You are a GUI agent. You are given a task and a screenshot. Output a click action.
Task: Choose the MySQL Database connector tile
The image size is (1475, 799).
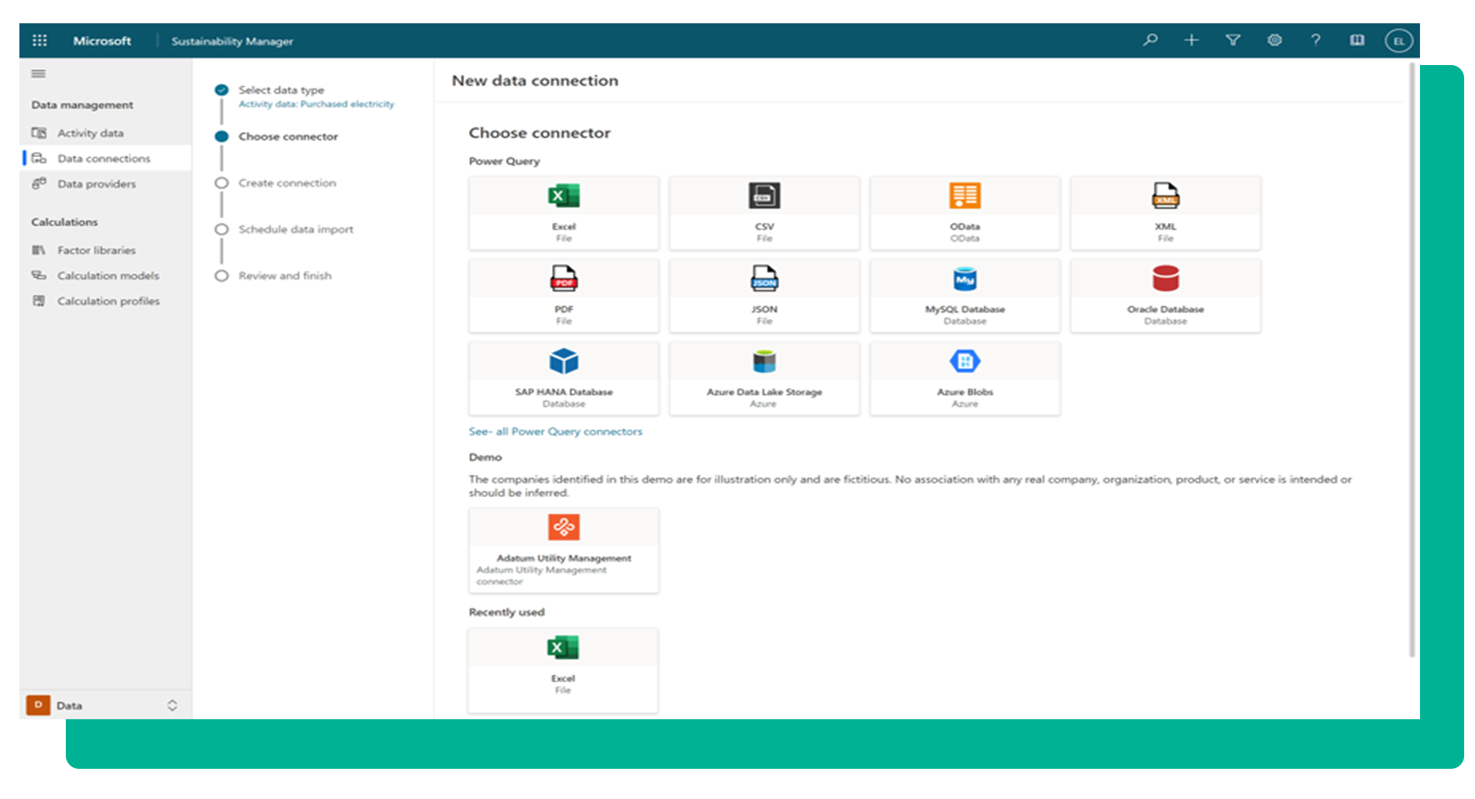(x=964, y=296)
